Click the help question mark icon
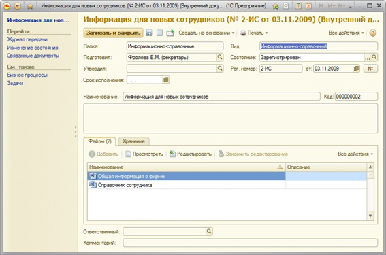Screen dimensions: 386x255 click(x=372, y=33)
